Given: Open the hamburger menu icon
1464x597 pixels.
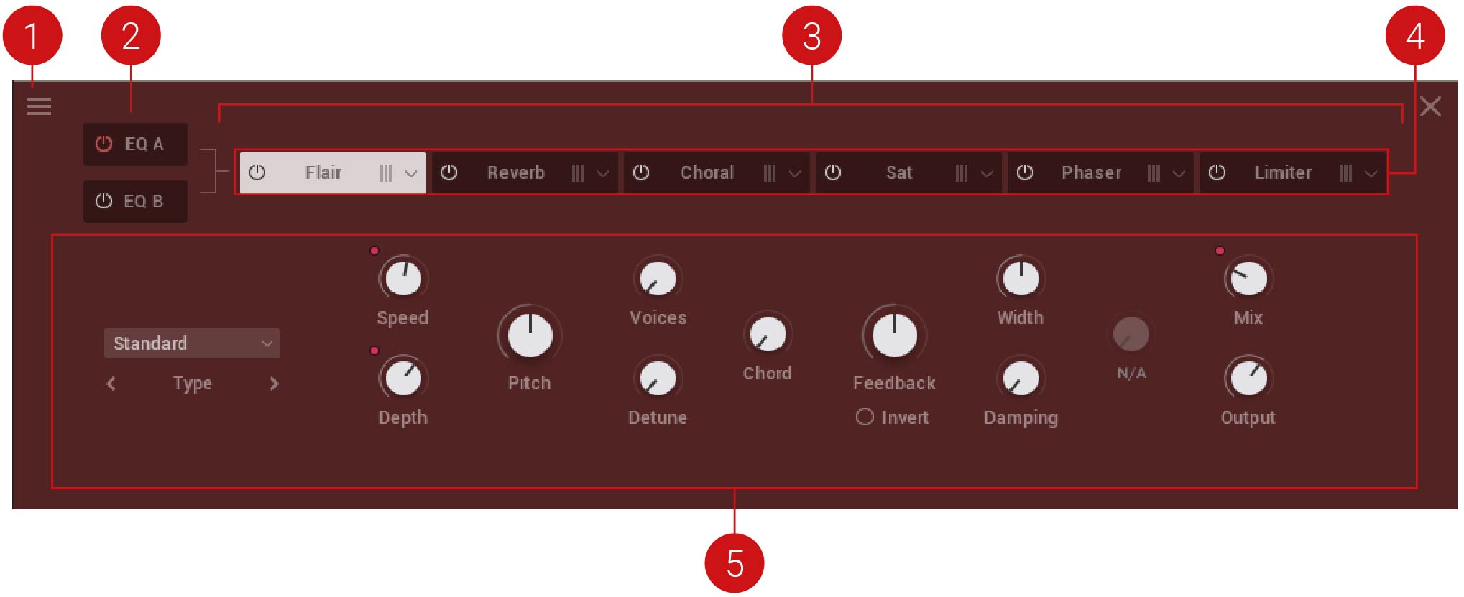Looking at the screenshot, I should click(x=39, y=106).
